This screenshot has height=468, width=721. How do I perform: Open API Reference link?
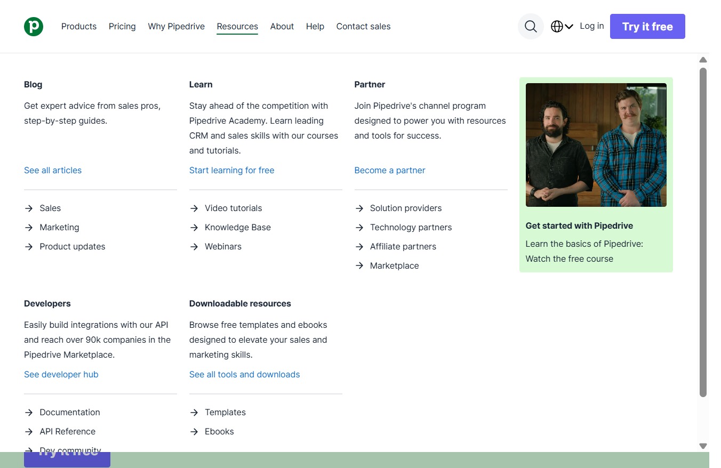click(x=68, y=432)
